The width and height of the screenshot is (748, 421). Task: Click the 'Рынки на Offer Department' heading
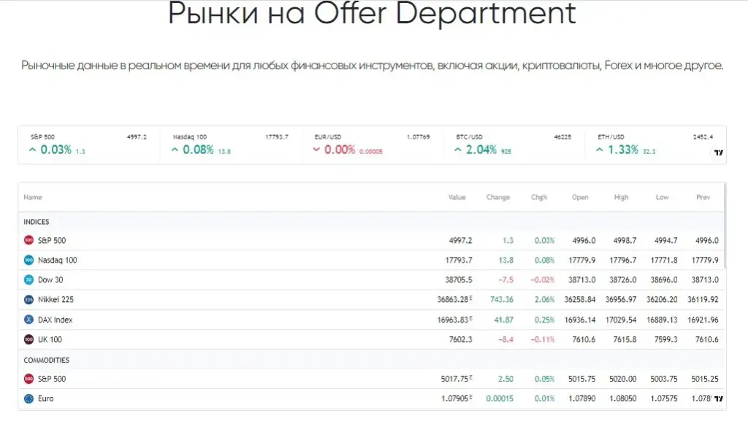372,13
